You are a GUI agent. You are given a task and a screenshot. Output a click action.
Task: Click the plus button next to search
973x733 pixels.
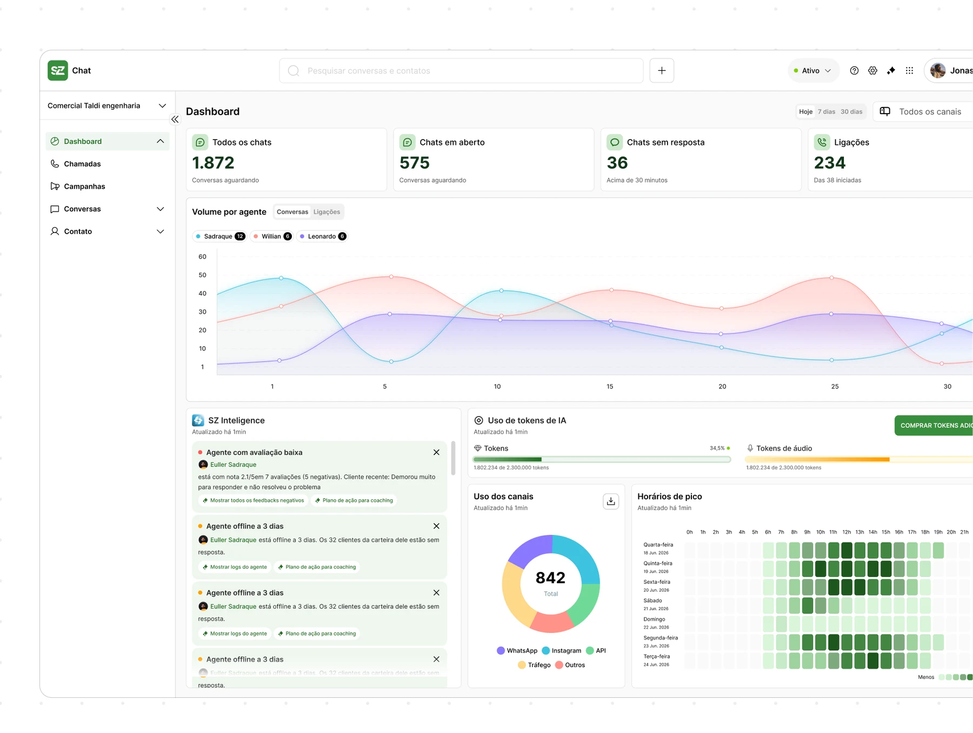click(x=662, y=71)
